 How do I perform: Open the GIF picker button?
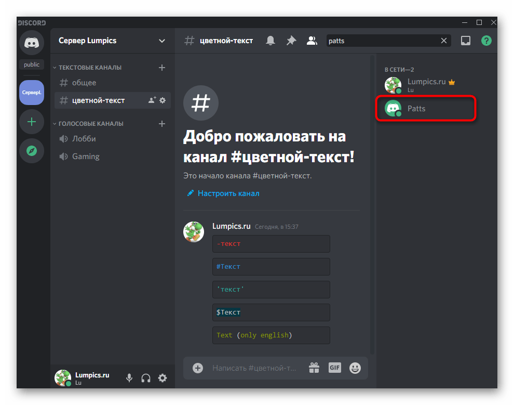tap(335, 368)
